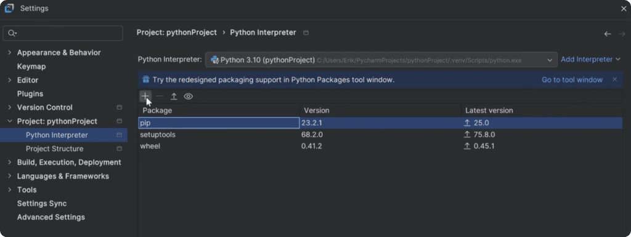Click the forward navigation arrow
The height and width of the screenshot is (237, 631).
click(622, 34)
